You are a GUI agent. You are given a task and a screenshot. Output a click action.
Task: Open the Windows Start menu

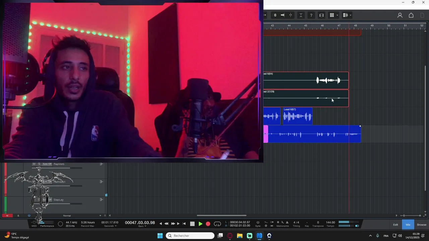(160, 236)
